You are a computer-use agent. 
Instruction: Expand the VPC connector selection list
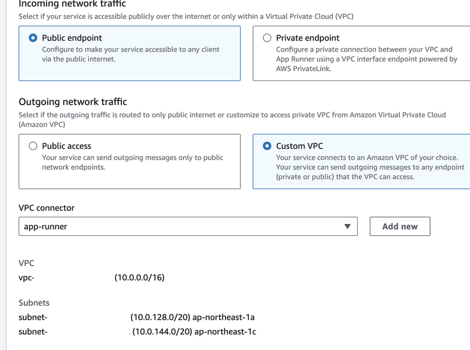348,226
